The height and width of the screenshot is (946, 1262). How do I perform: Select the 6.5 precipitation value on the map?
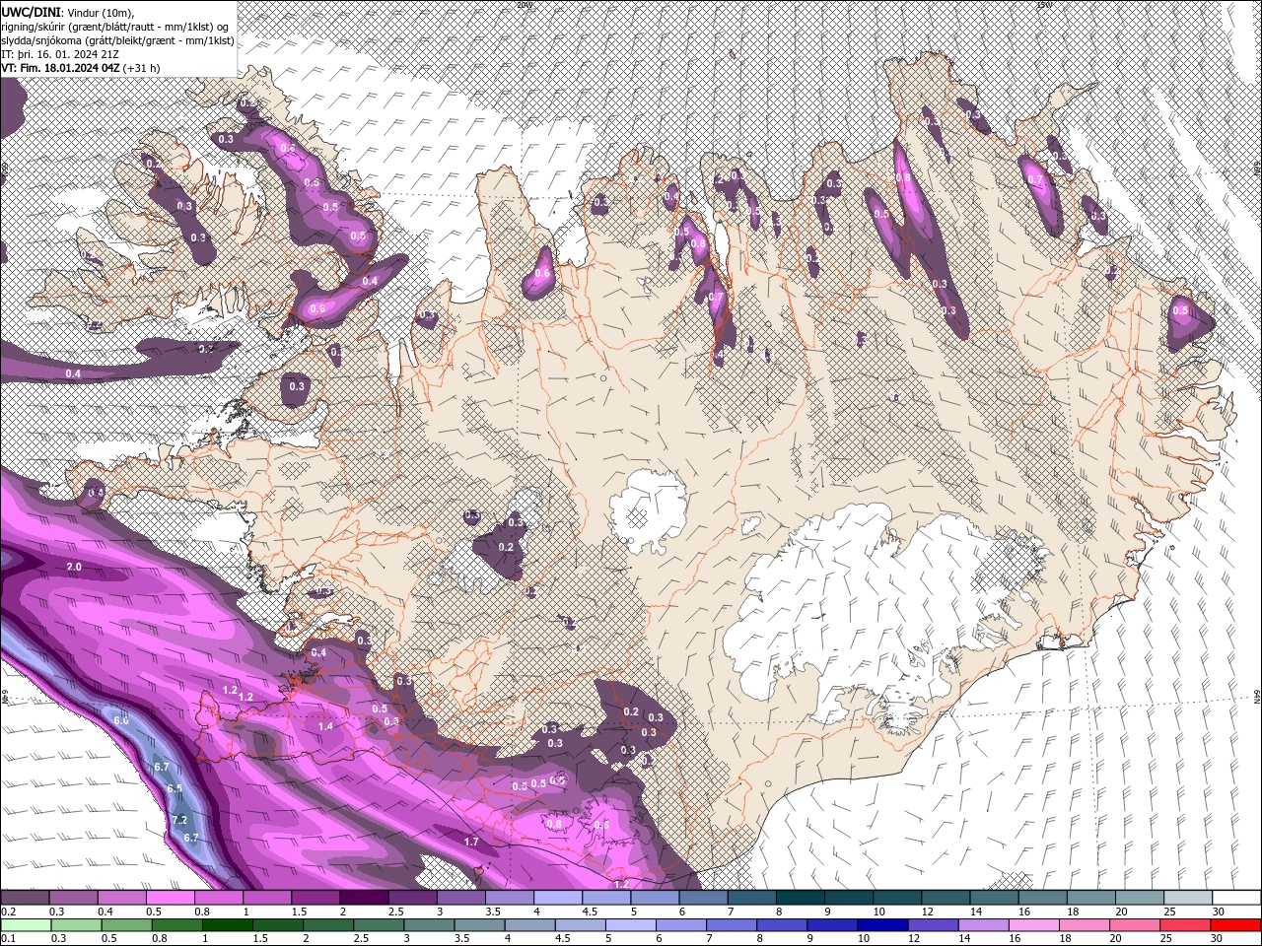tap(175, 789)
